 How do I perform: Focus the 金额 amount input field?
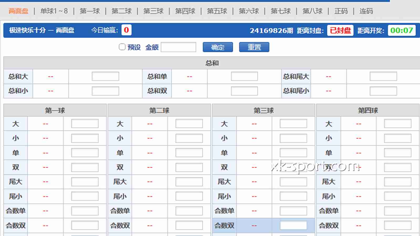(178, 47)
